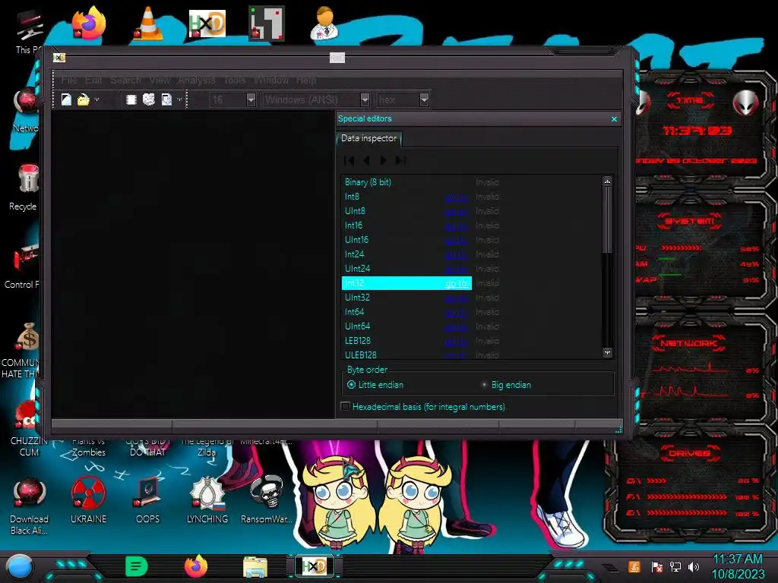
Task: Select the UInt32 row in Data inspector
Action: [471, 298]
